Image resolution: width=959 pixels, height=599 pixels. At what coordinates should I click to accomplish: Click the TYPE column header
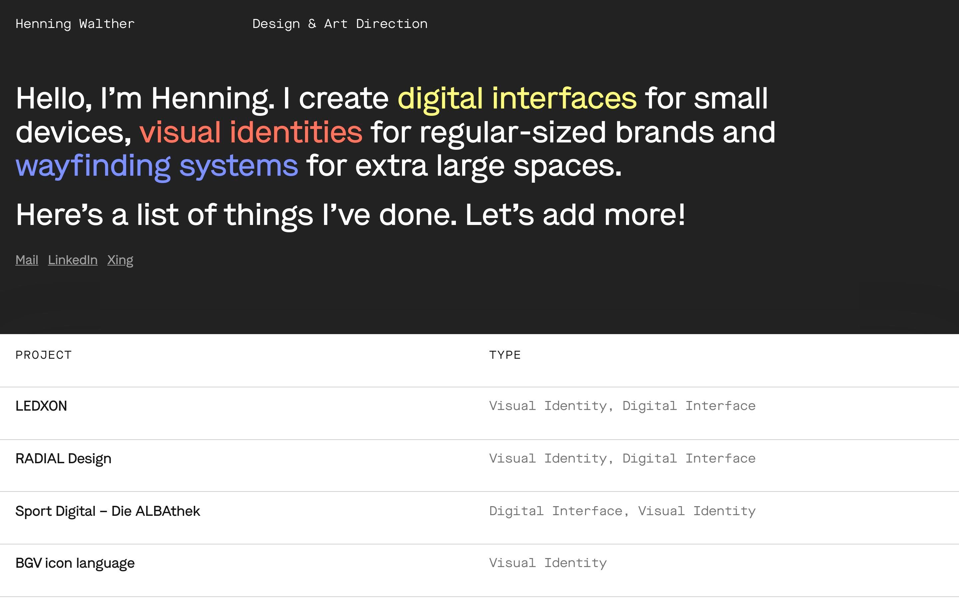[505, 355]
